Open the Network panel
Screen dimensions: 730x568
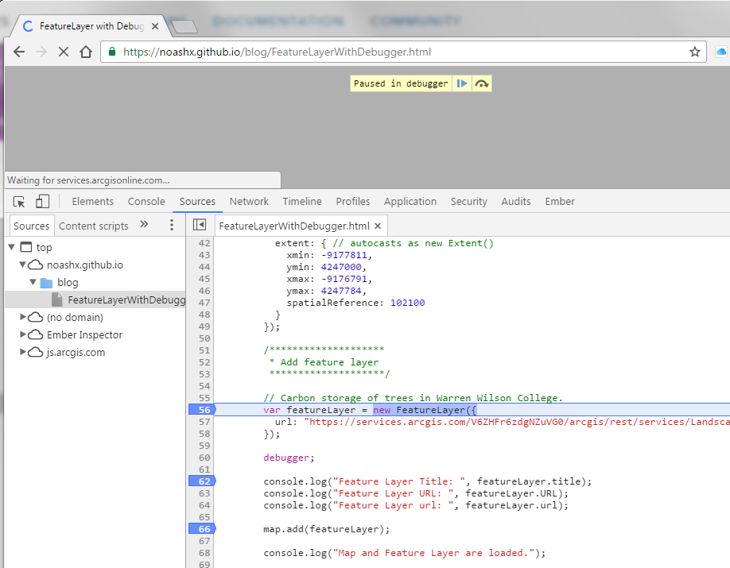(249, 202)
